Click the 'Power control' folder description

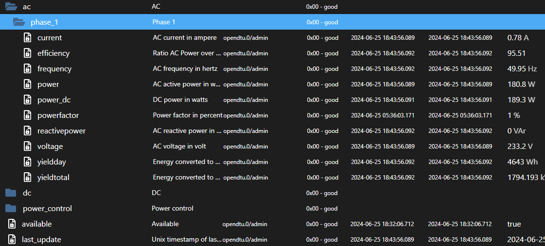point(173,209)
